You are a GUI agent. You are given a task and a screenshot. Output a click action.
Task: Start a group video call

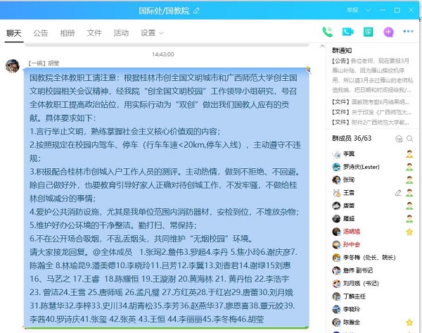(347, 32)
